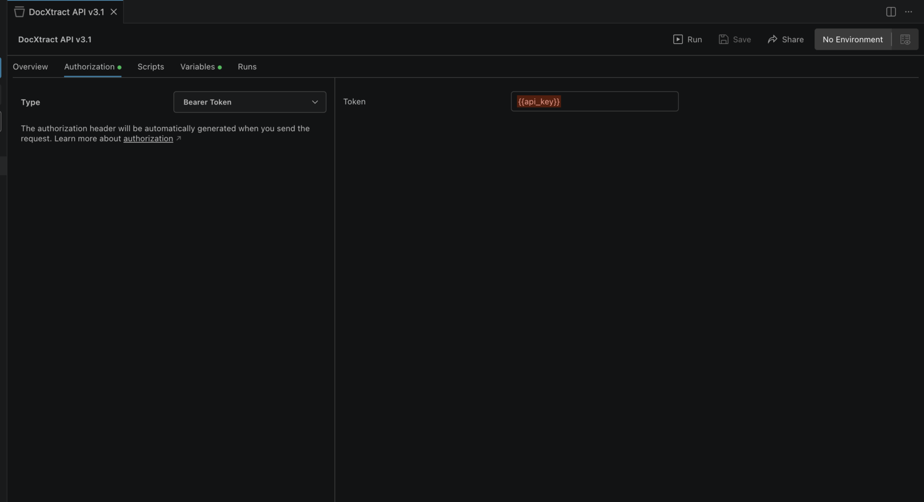This screenshot has height=502, width=924.
Task: Click the DocXtract API v3.1 collection title
Action: (55, 39)
